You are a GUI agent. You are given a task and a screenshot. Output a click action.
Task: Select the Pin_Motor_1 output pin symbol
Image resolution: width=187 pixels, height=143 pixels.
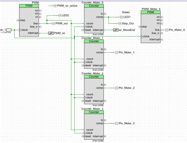[x=117, y=53]
